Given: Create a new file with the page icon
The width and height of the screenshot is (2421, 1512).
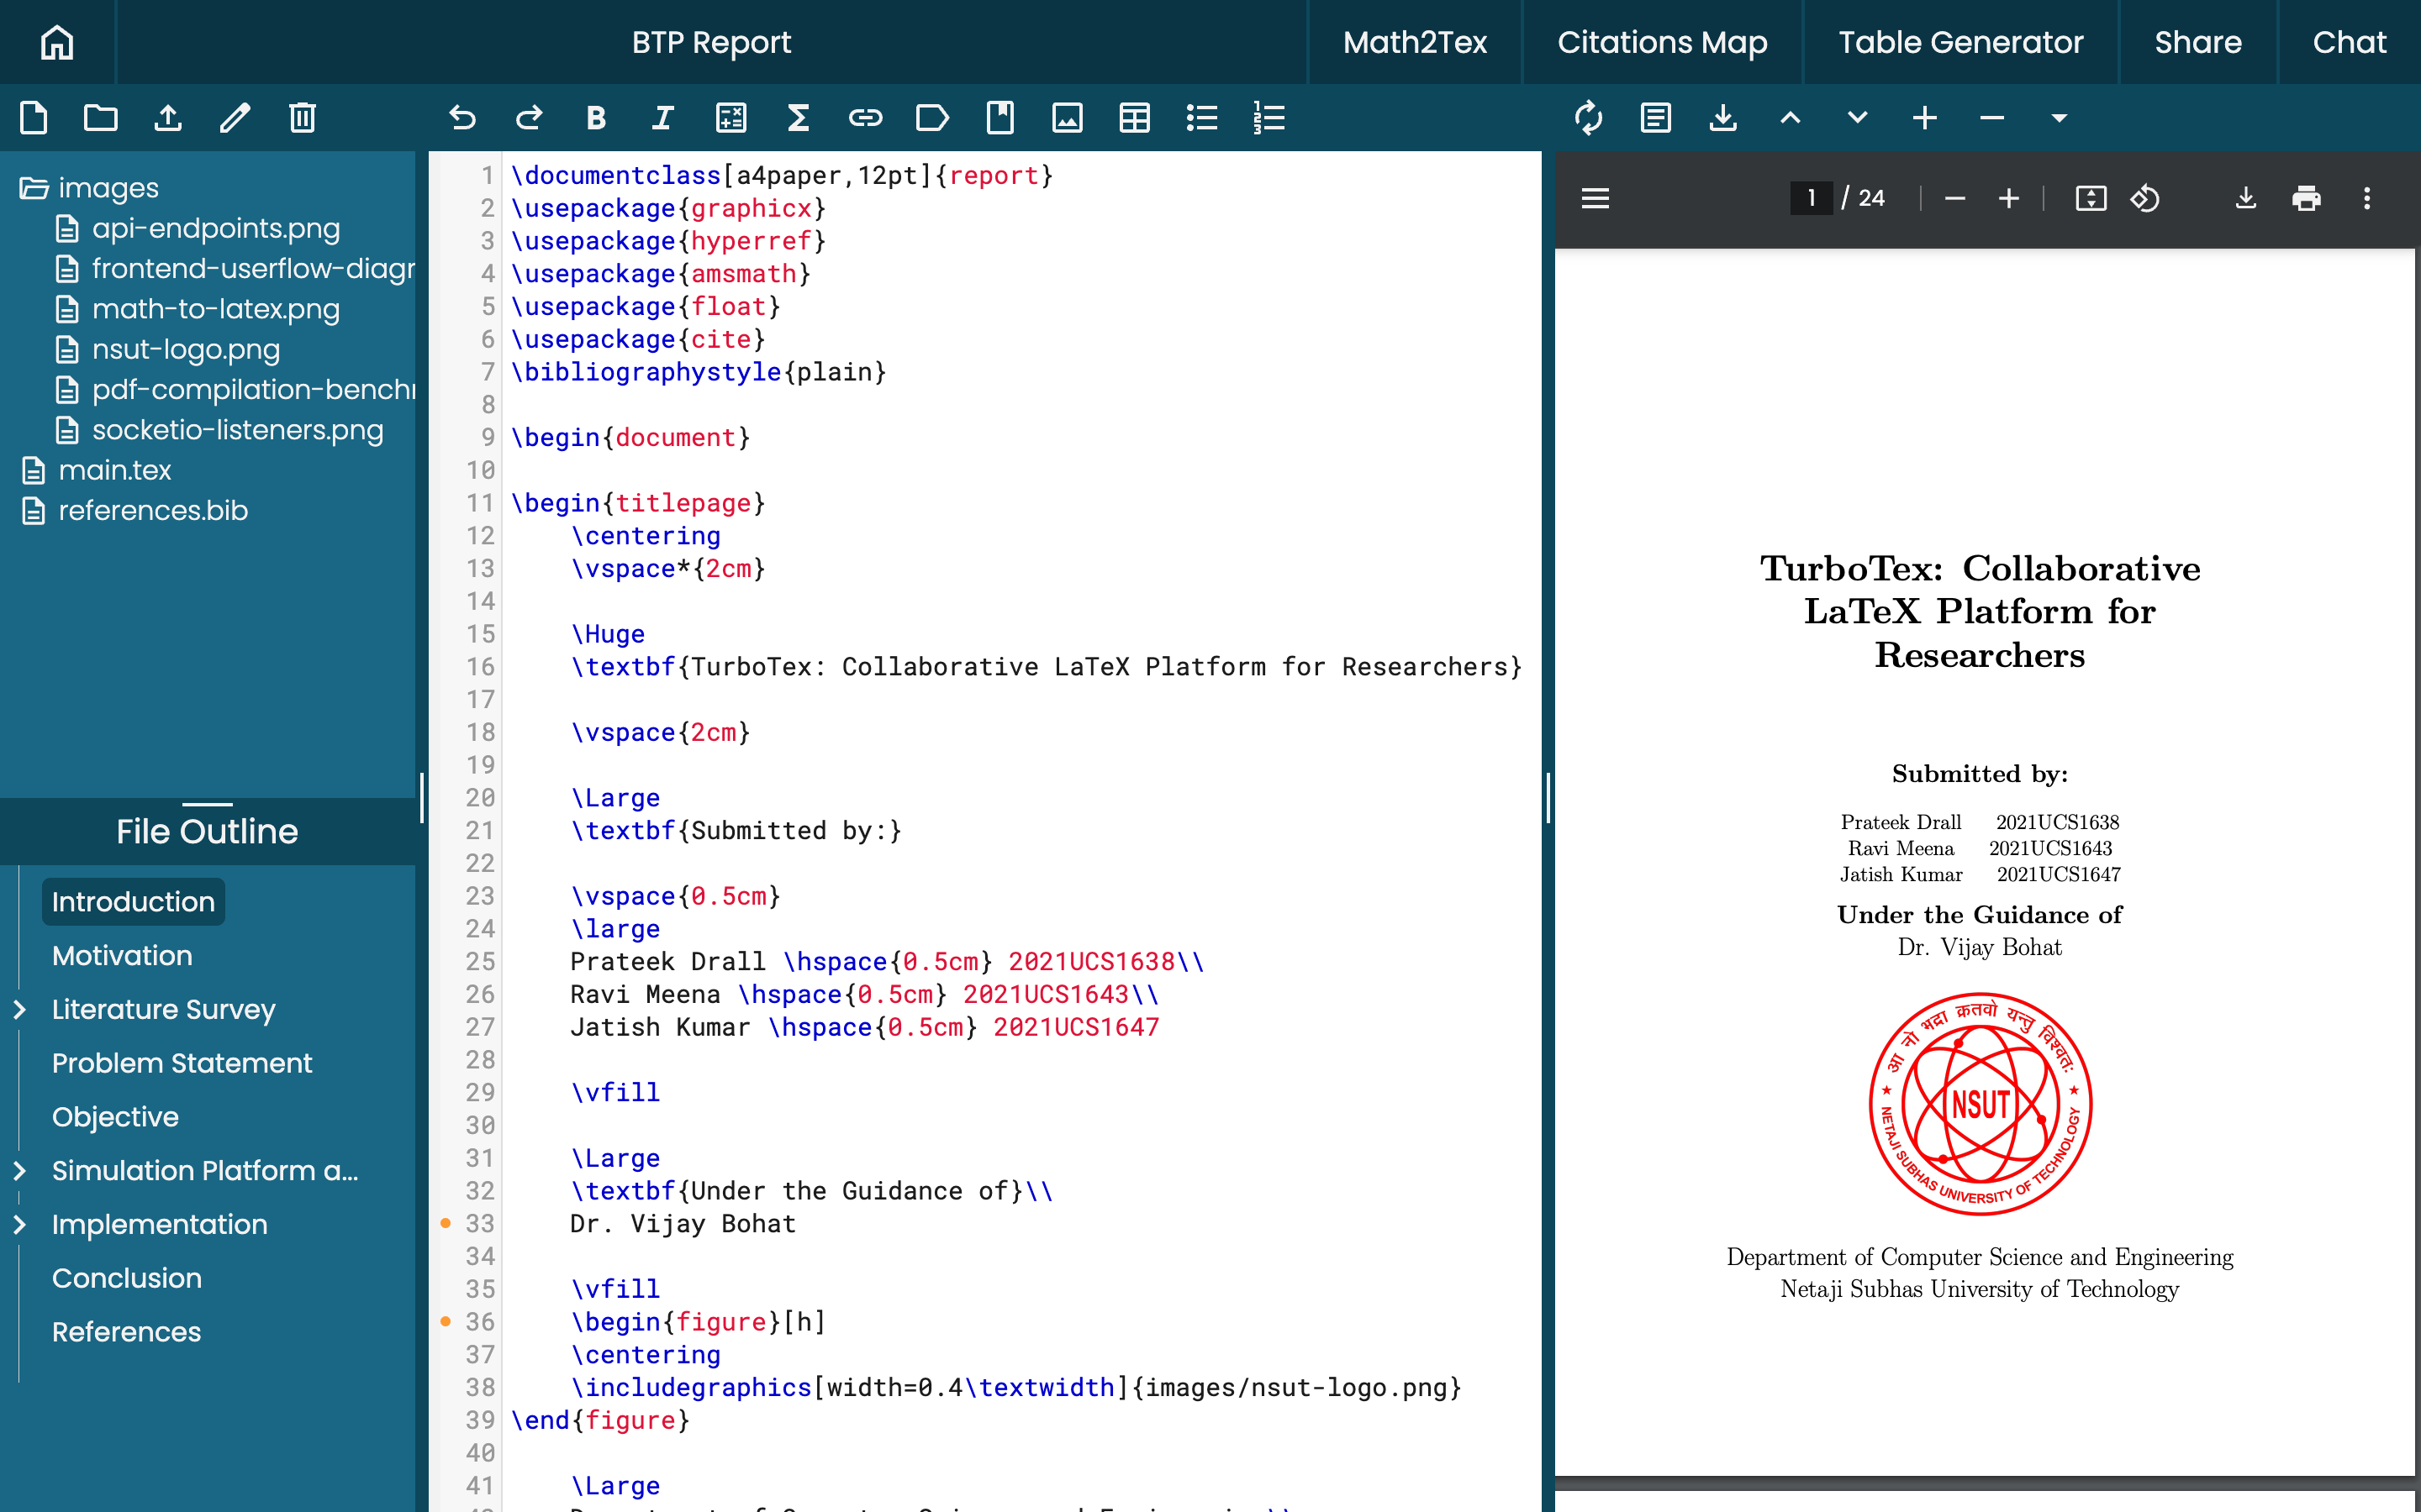Looking at the screenshot, I should coord(33,118).
